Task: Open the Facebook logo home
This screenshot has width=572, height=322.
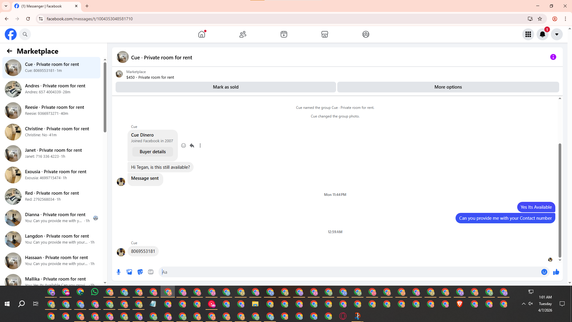Action: pos(11,34)
